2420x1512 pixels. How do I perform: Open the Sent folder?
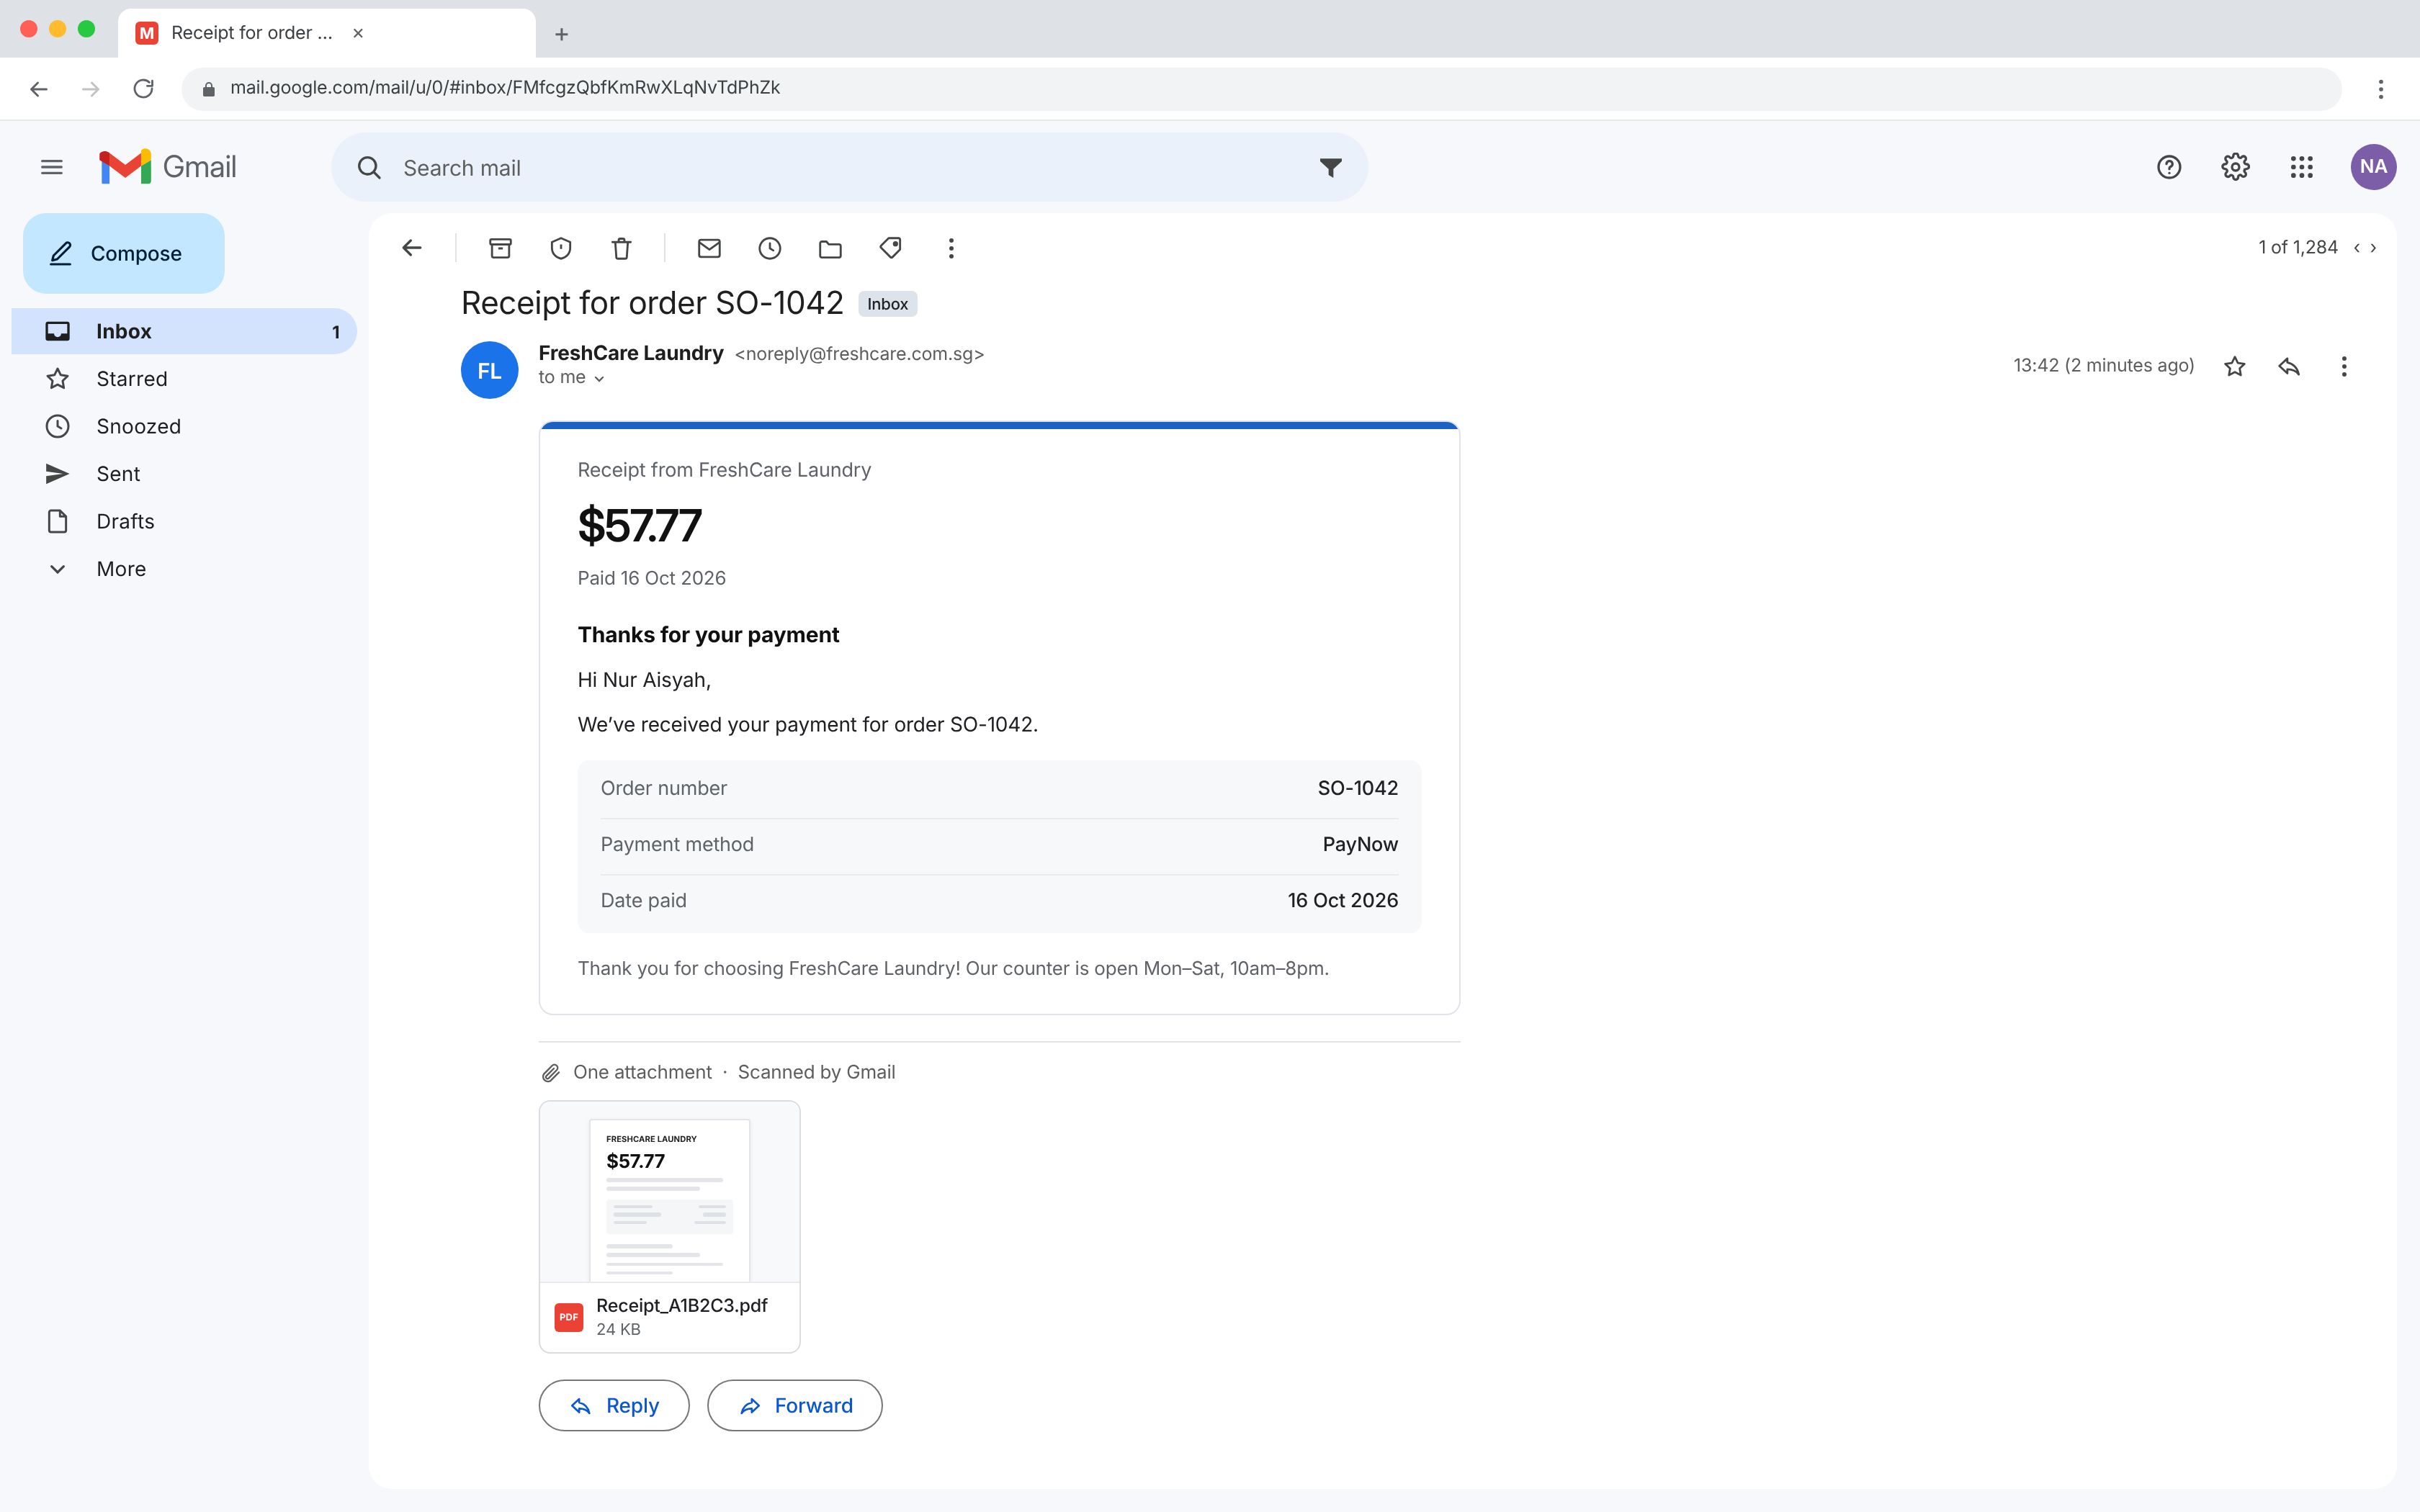pos(184,474)
